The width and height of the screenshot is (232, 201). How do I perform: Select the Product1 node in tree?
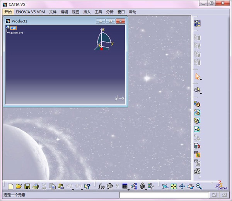click(x=13, y=28)
